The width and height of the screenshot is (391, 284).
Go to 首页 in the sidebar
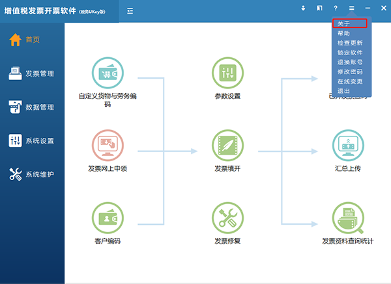tap(32, 40)
